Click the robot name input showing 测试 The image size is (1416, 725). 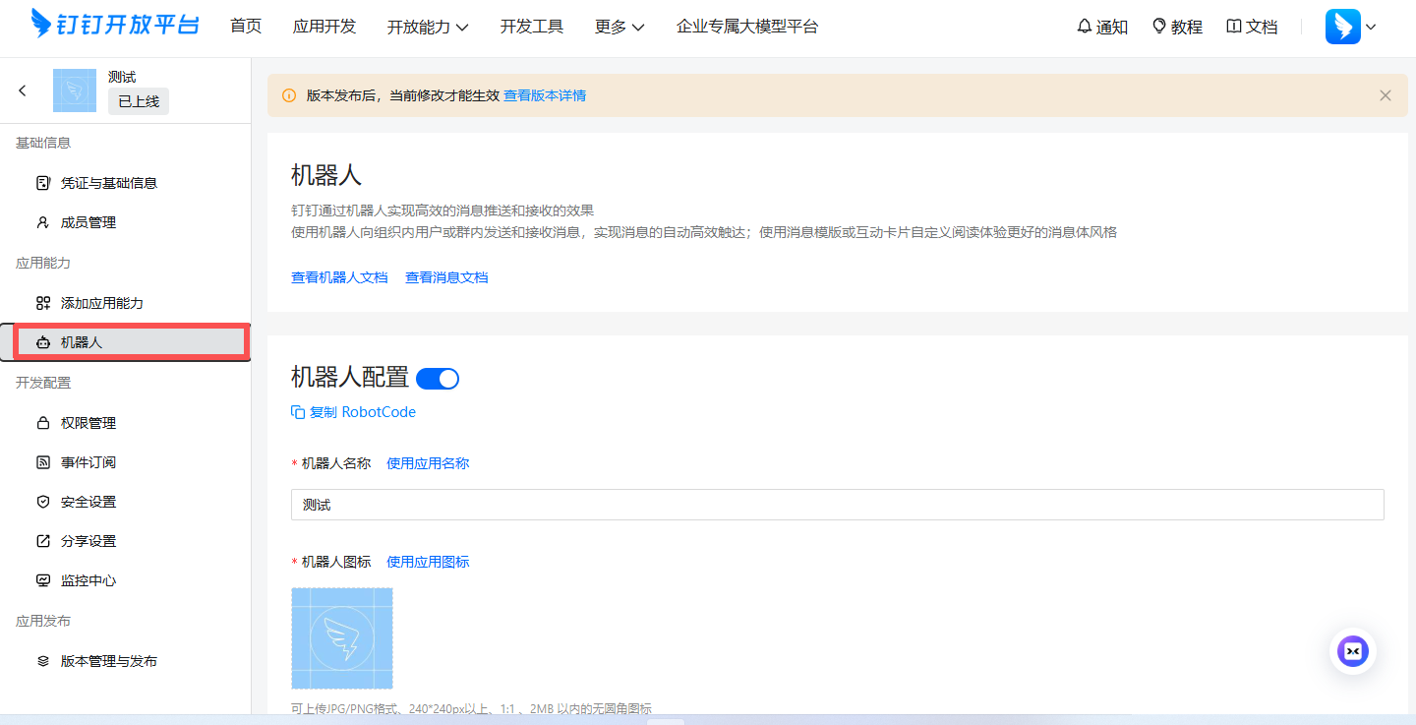[x=836, y=504]
